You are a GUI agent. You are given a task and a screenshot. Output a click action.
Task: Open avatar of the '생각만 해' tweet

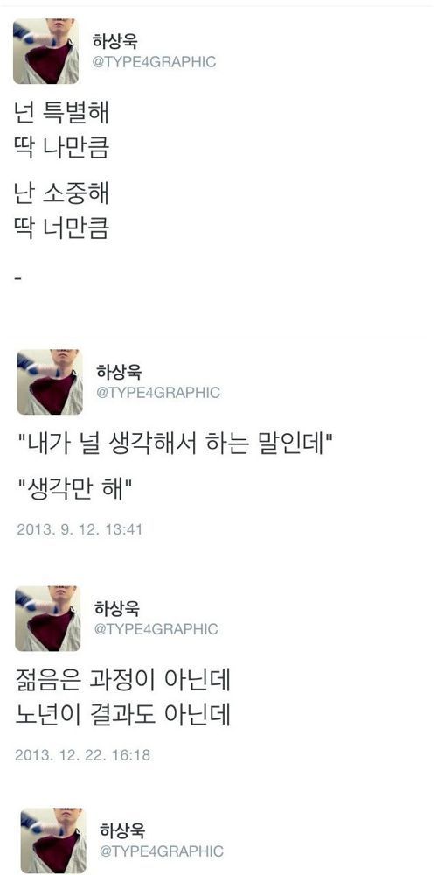pos(50,382)
